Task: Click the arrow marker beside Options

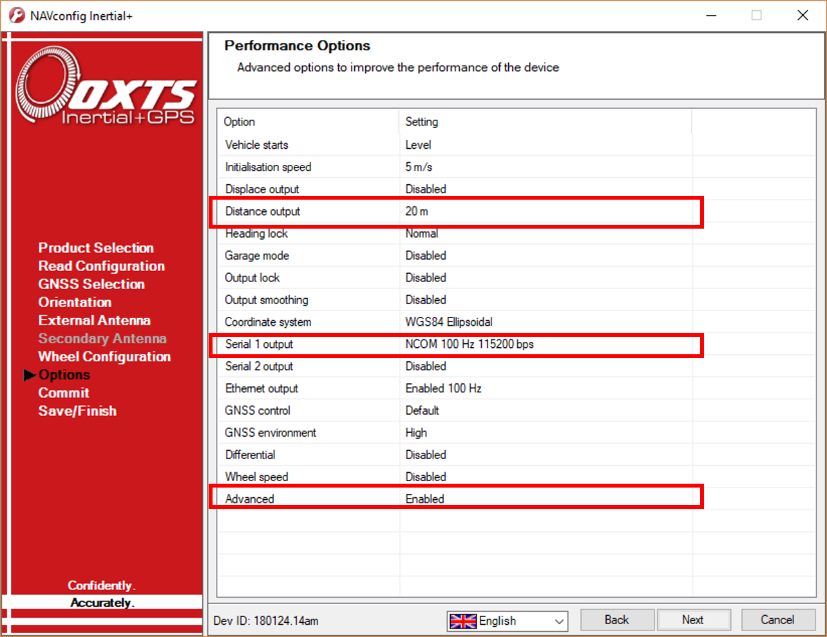Action: pos(30,375)
